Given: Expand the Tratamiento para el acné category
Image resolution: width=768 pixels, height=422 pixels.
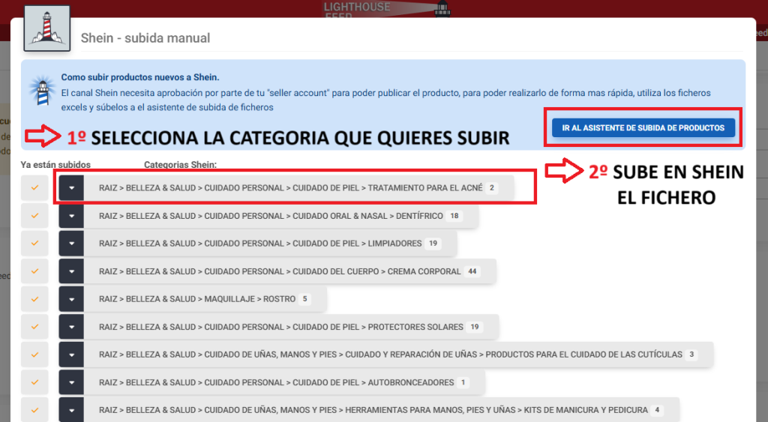Looking at the screenshot, I should [x=71, y=188].
